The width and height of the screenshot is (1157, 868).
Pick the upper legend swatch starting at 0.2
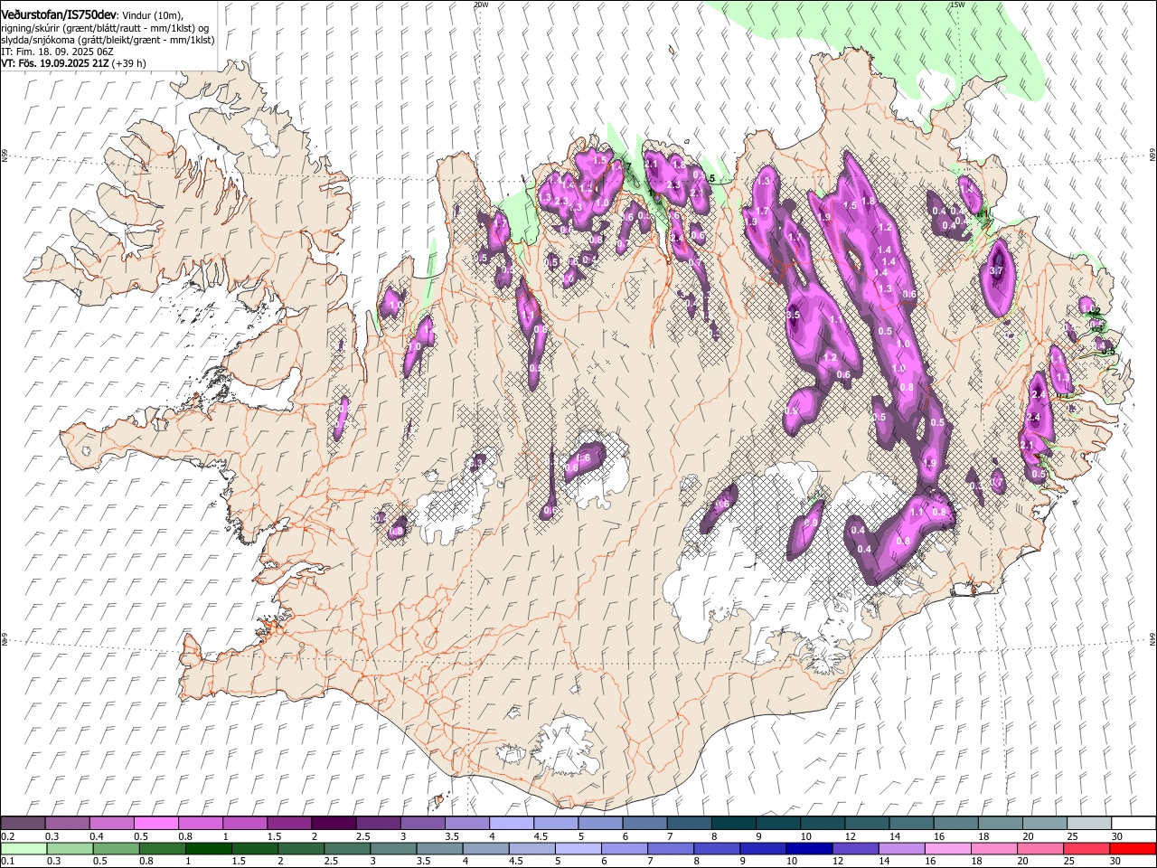pos(23,823)
